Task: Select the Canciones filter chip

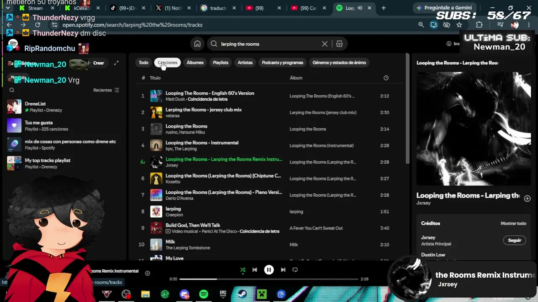Action: [x=167, y=62]
